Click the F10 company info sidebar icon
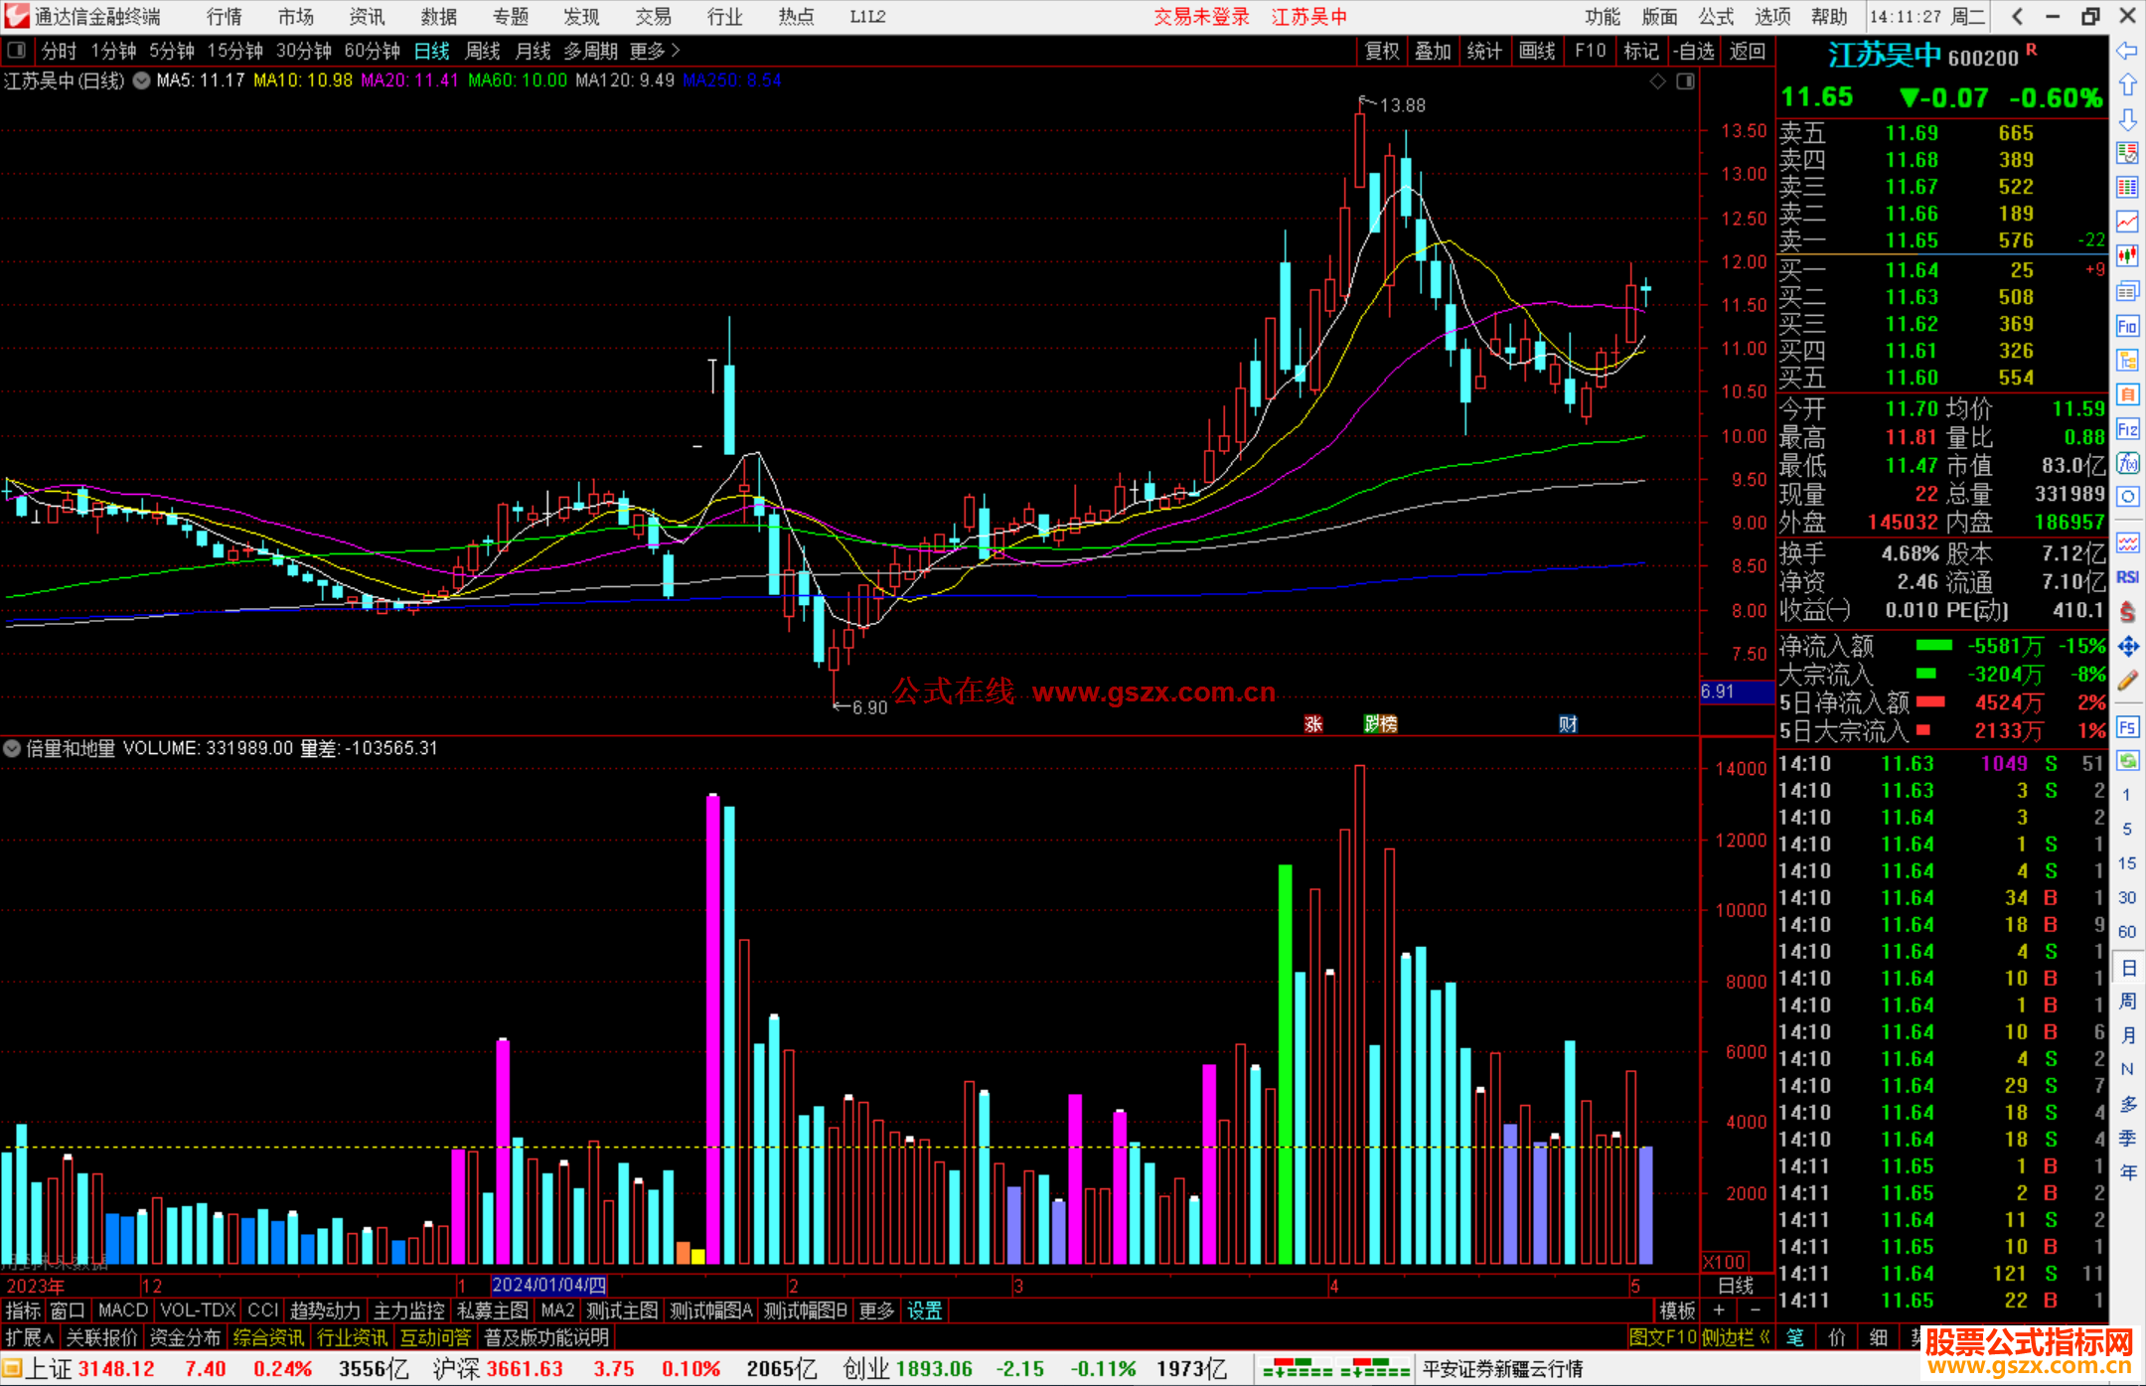This screenshot has width=2146, height=1386. (x=2127, y=326)
